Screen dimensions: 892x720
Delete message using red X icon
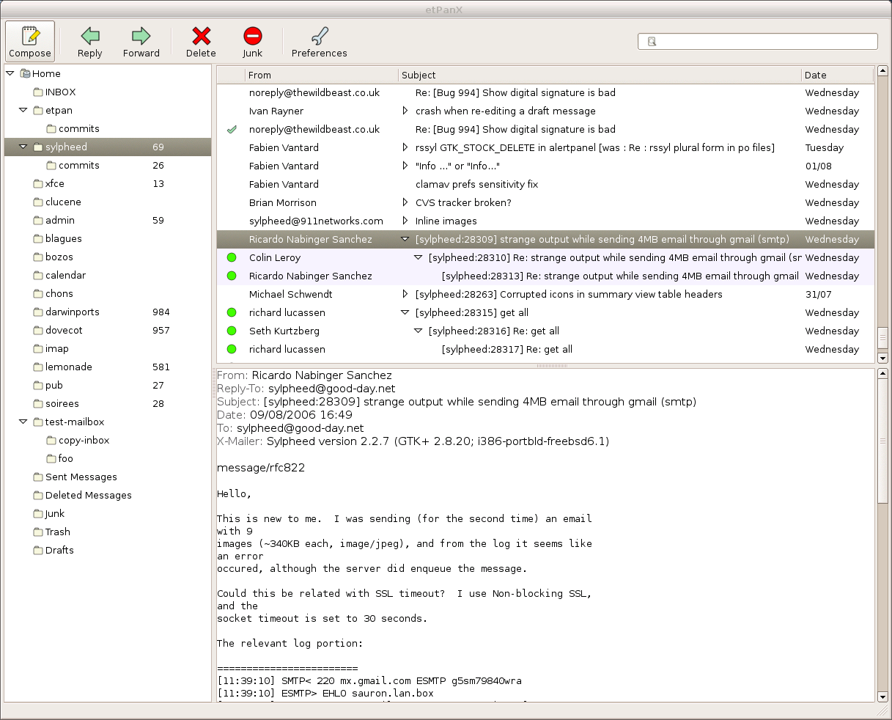[201, 36]
